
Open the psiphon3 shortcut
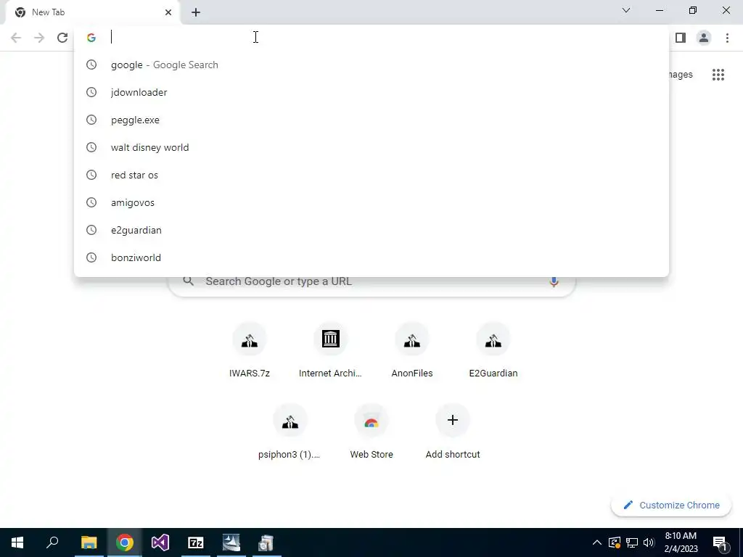pyautogui.click(x=290, y=432)
